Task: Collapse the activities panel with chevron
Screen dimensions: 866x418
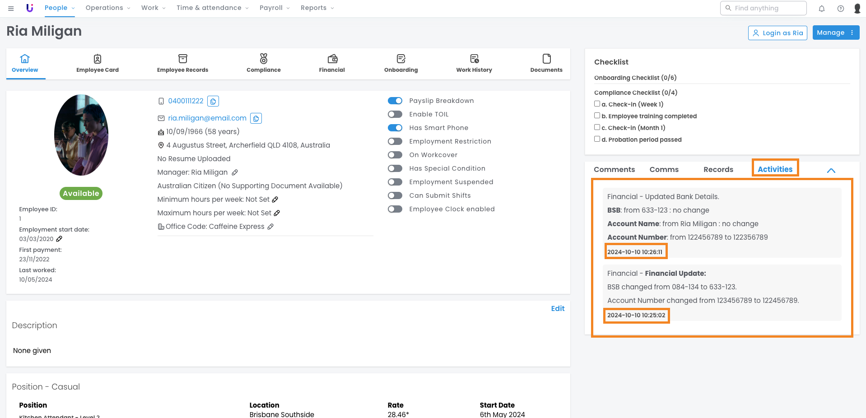Action: [x=831, y=170]
